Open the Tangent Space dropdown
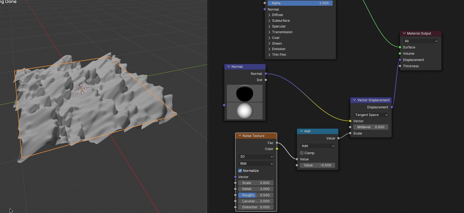 click(x=371, y=115)
